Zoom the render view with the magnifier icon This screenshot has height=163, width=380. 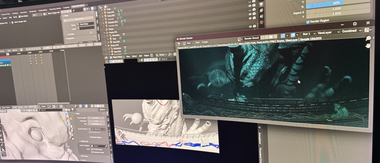[x=368, y=38]
